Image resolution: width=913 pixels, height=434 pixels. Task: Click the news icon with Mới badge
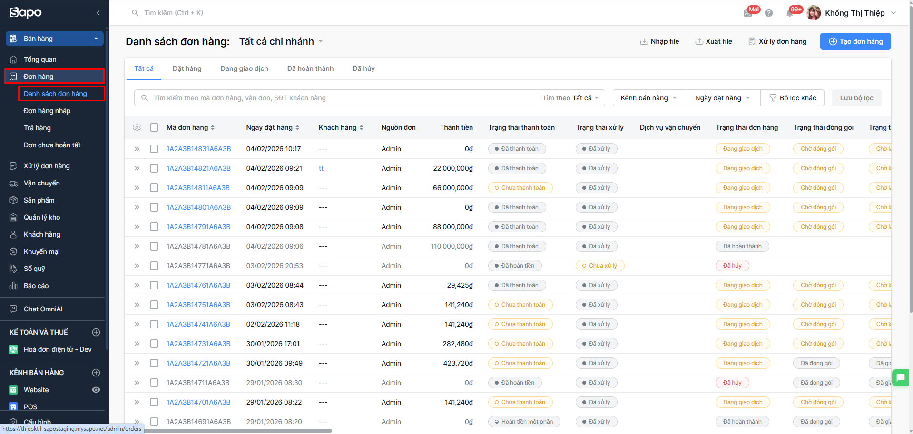[x=748, y=13]
